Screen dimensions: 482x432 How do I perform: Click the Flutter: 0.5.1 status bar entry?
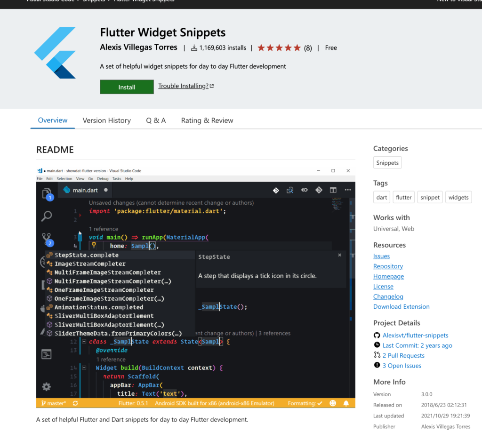133,403
